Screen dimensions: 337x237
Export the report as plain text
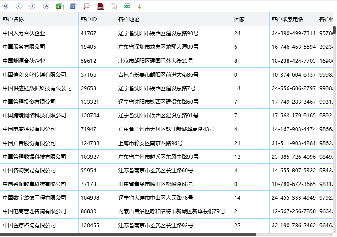[x=114, y=7]
